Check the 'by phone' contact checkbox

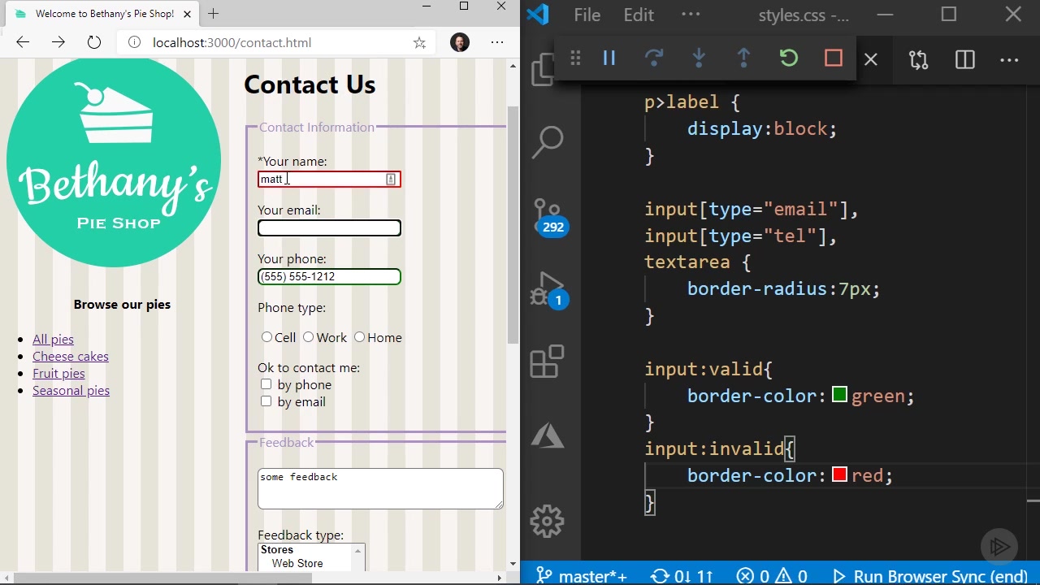coord(266,384)
